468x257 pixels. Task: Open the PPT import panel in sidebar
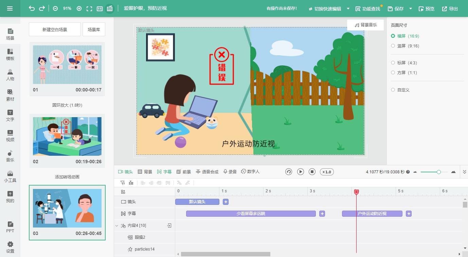pyautogui.click(x=10, y=227)
